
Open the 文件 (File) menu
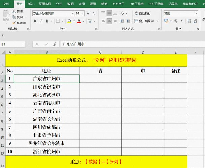click(6, 4)
